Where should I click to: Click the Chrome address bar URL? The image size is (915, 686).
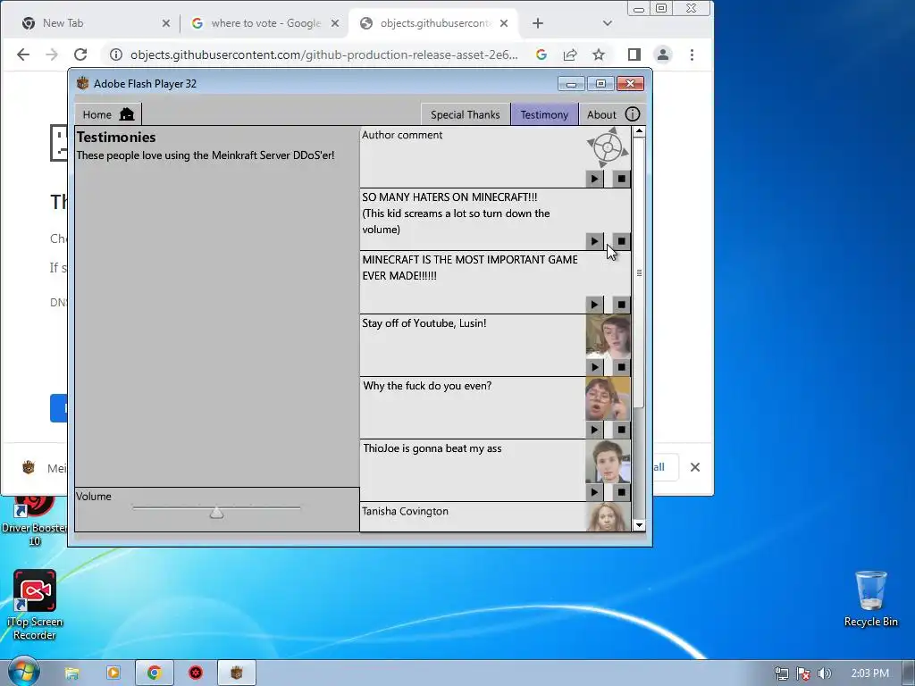pyautogui.click(x=323, y=54)
